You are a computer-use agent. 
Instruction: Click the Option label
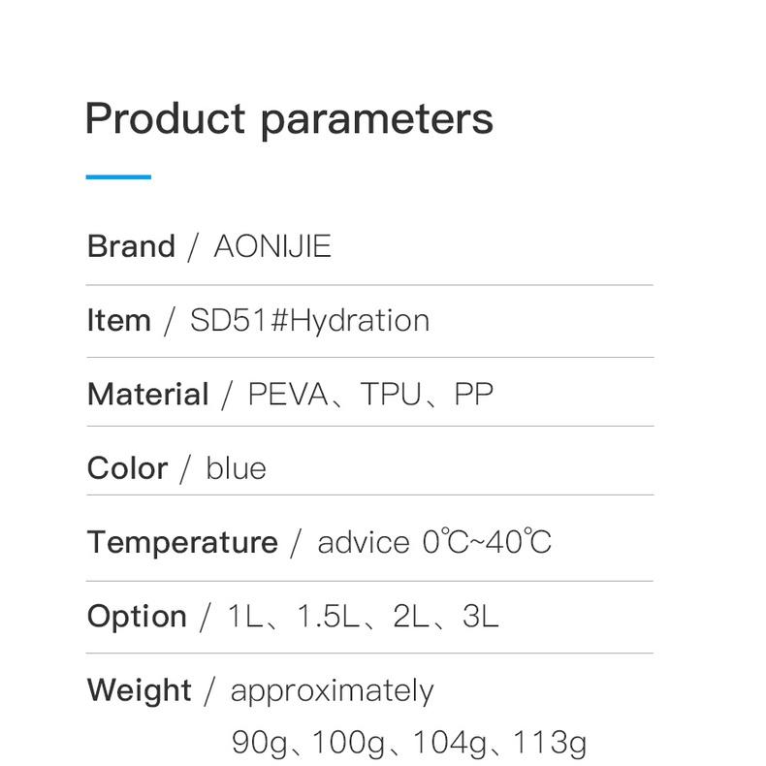137,616
